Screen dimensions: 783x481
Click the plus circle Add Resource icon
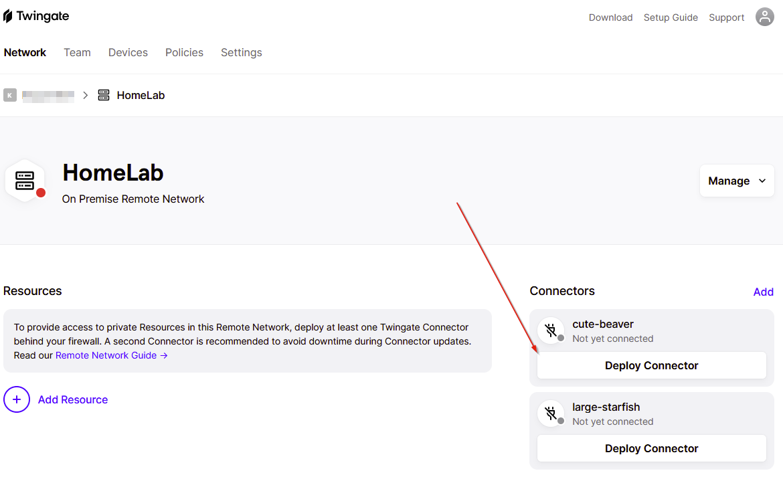pos(17,399)
